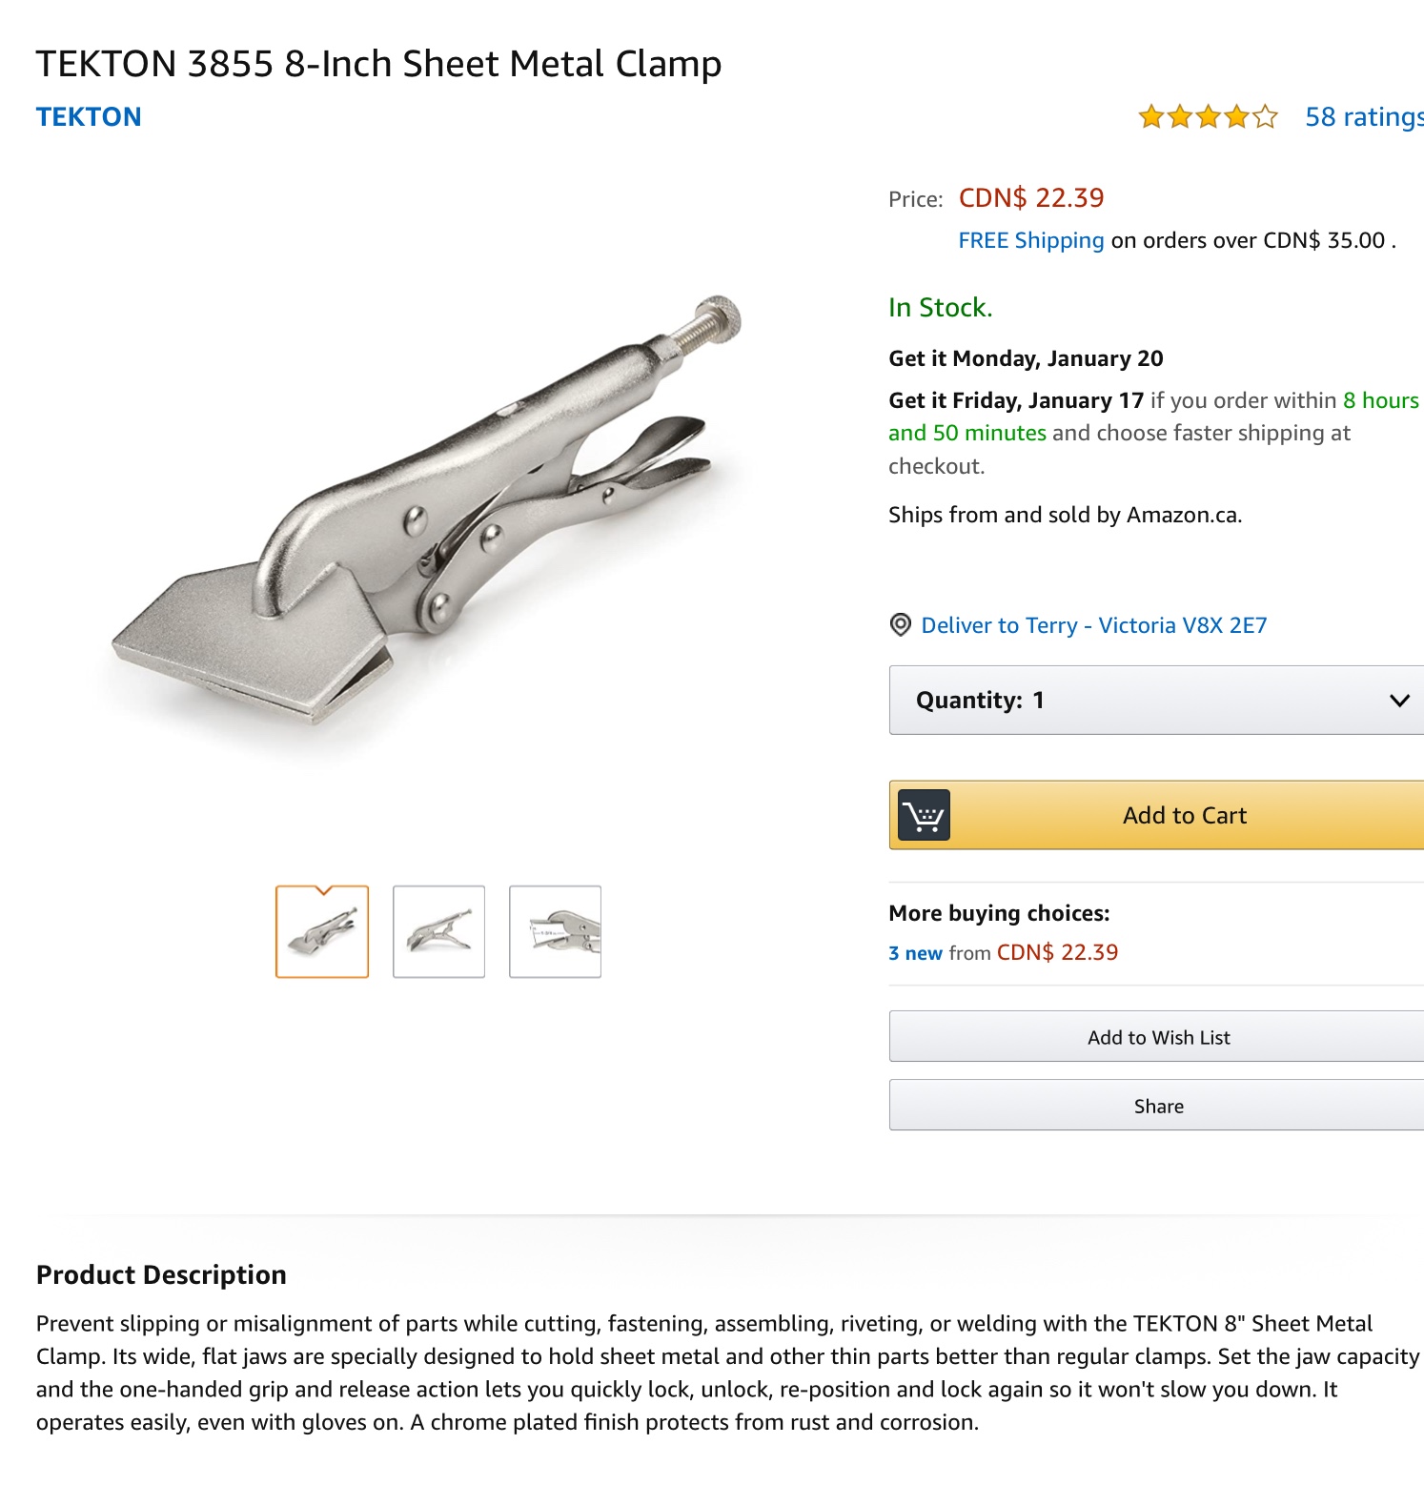View the third clamp thumbnail image
The height and width of the screenshot is (1485, 1424).
click(x=555, y=931)
